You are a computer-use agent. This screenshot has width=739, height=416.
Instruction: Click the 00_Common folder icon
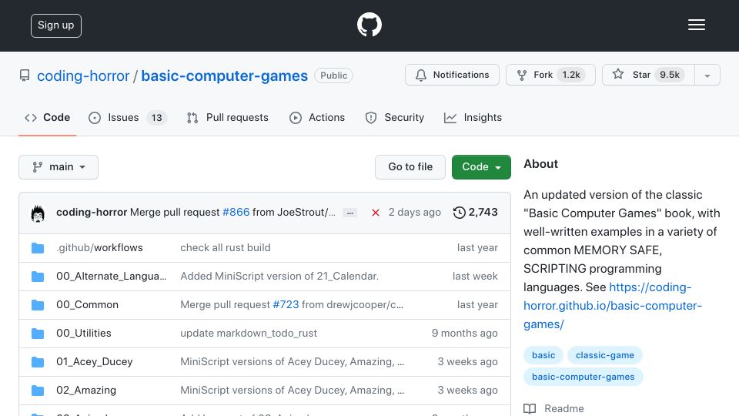pyautogui.click(x=38, y=305)
